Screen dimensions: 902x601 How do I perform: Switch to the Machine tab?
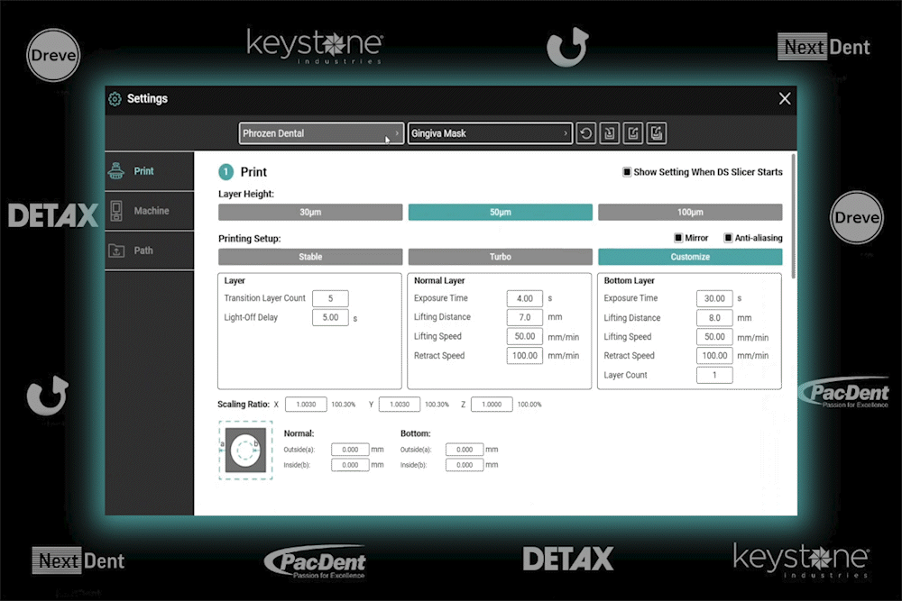[x=150, y=211]
